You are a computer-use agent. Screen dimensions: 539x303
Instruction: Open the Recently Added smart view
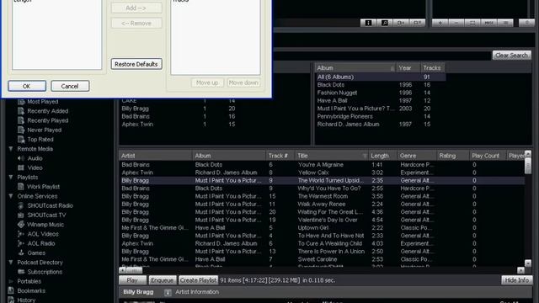pyautogui.click(x=47, y=111)
